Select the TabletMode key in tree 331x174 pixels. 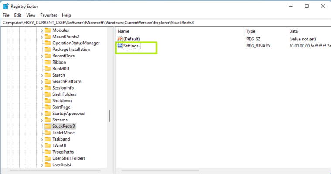[63, 133]
